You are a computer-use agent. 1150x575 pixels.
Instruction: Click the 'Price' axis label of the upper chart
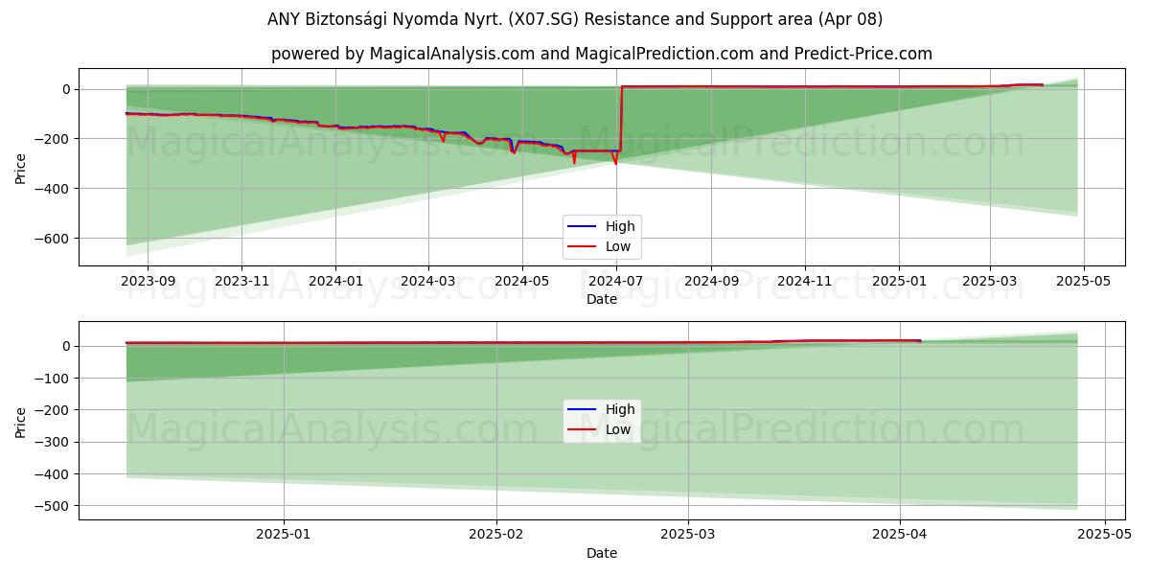[21, 167]
